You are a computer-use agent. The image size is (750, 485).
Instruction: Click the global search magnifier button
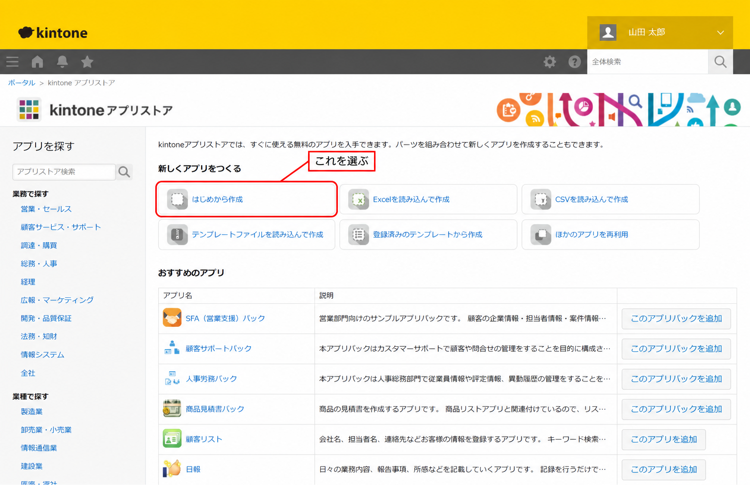[721, 62]
